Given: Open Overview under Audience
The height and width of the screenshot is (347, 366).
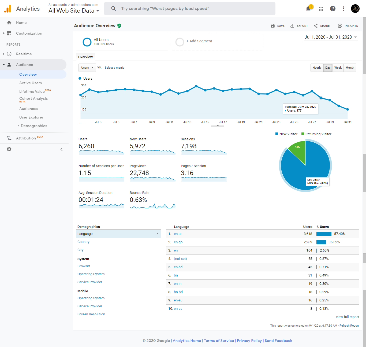Looking at the screenshot, I should point(28,74).
